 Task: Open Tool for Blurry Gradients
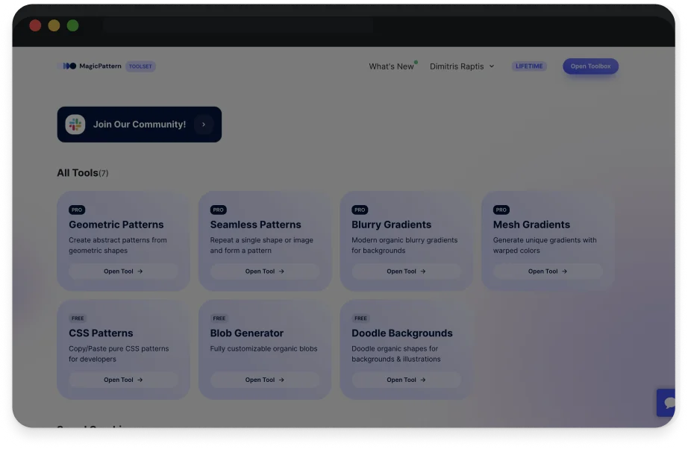(x=406, y=271)
